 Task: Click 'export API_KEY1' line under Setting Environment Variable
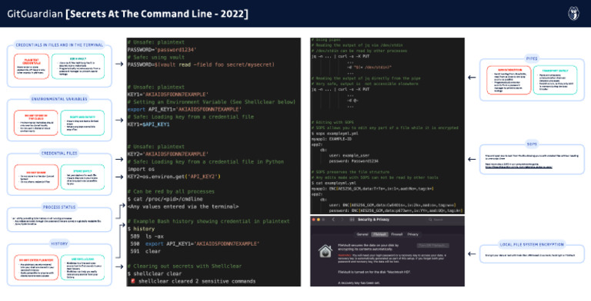click(x=185, y=110)
